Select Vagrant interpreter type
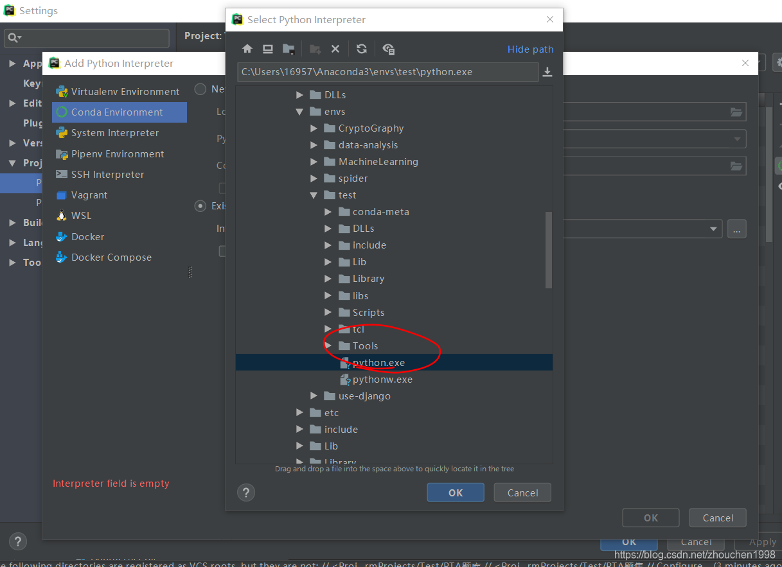 pyautogui.click(x=119, y=195)
